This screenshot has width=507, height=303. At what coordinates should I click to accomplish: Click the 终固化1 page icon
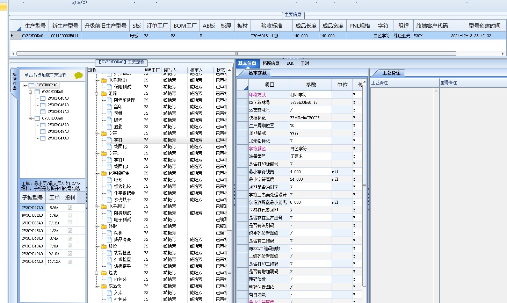(x=109, y=166)
